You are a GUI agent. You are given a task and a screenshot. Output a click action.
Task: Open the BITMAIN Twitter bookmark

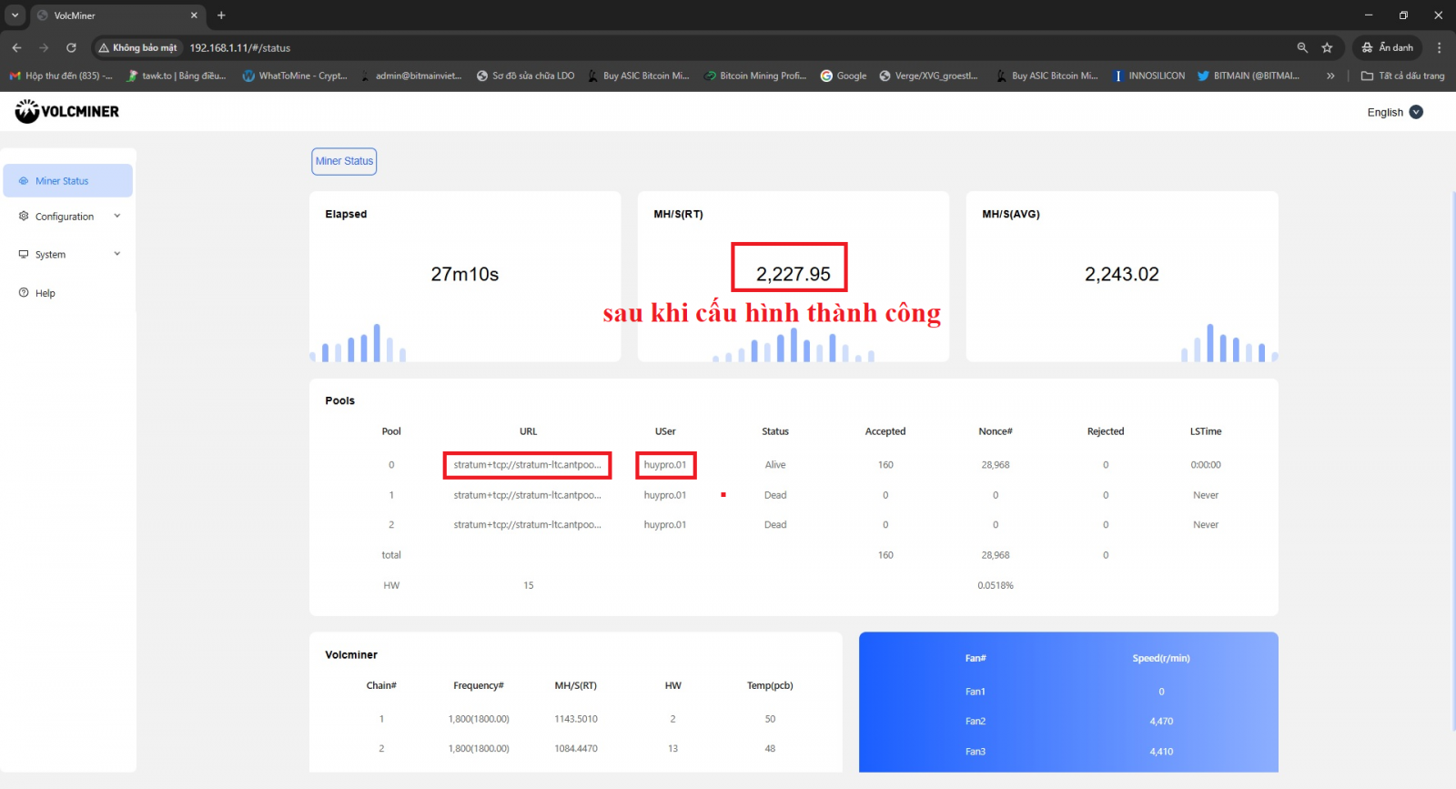tap(1249, 76)
